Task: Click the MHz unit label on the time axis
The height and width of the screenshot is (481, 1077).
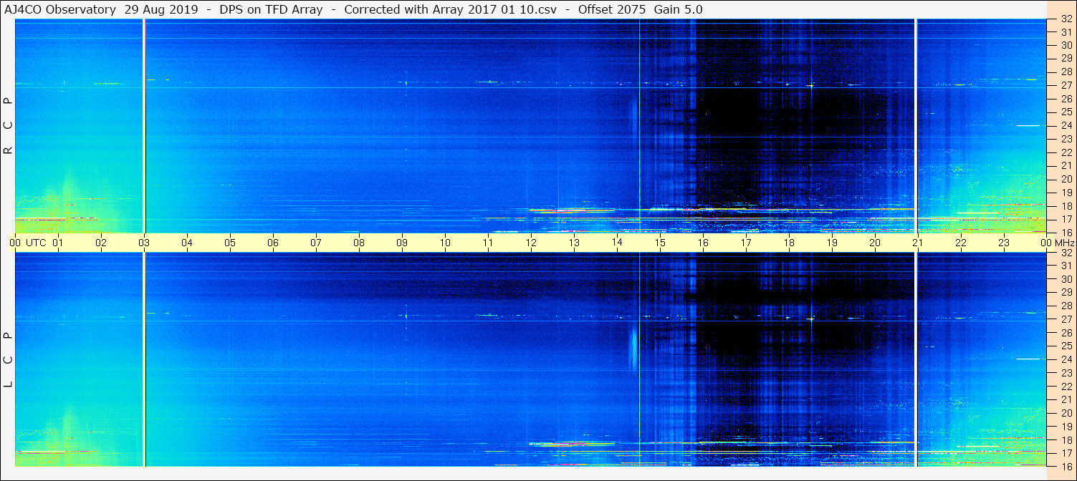Action: (1064, 243)
